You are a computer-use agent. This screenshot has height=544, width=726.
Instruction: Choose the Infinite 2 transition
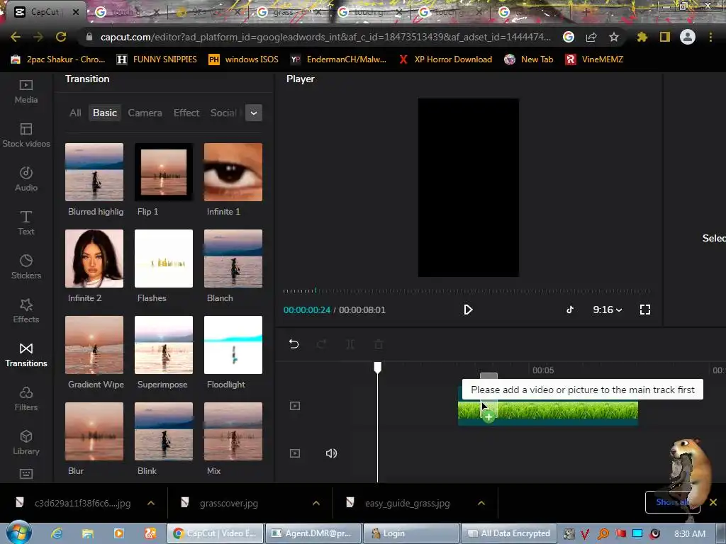point(94,259)
